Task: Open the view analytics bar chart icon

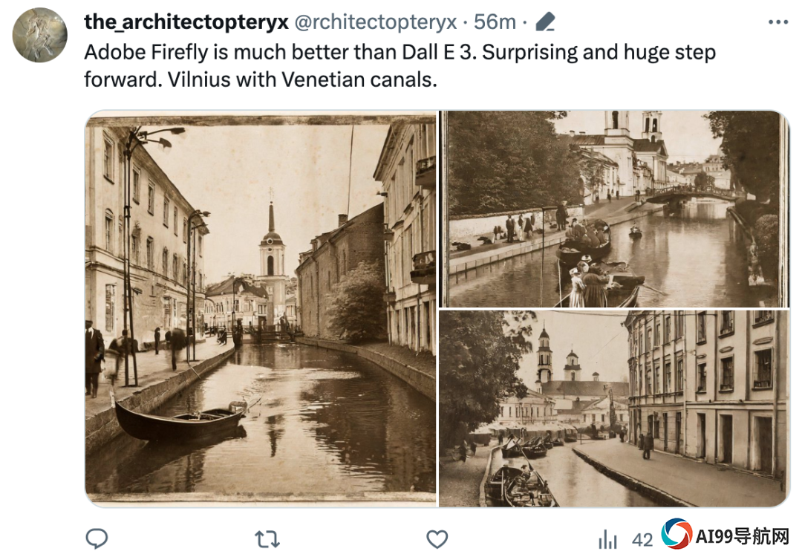Action: (x=607, y=539)
